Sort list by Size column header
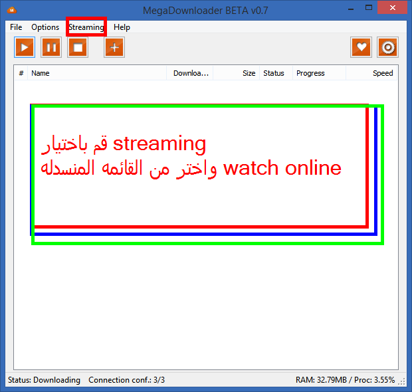Viewport: 412px width, 392px height. point(236,73)
